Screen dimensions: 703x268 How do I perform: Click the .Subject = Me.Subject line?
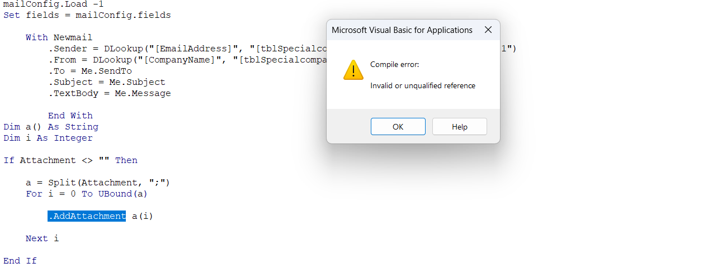[106, 82]
